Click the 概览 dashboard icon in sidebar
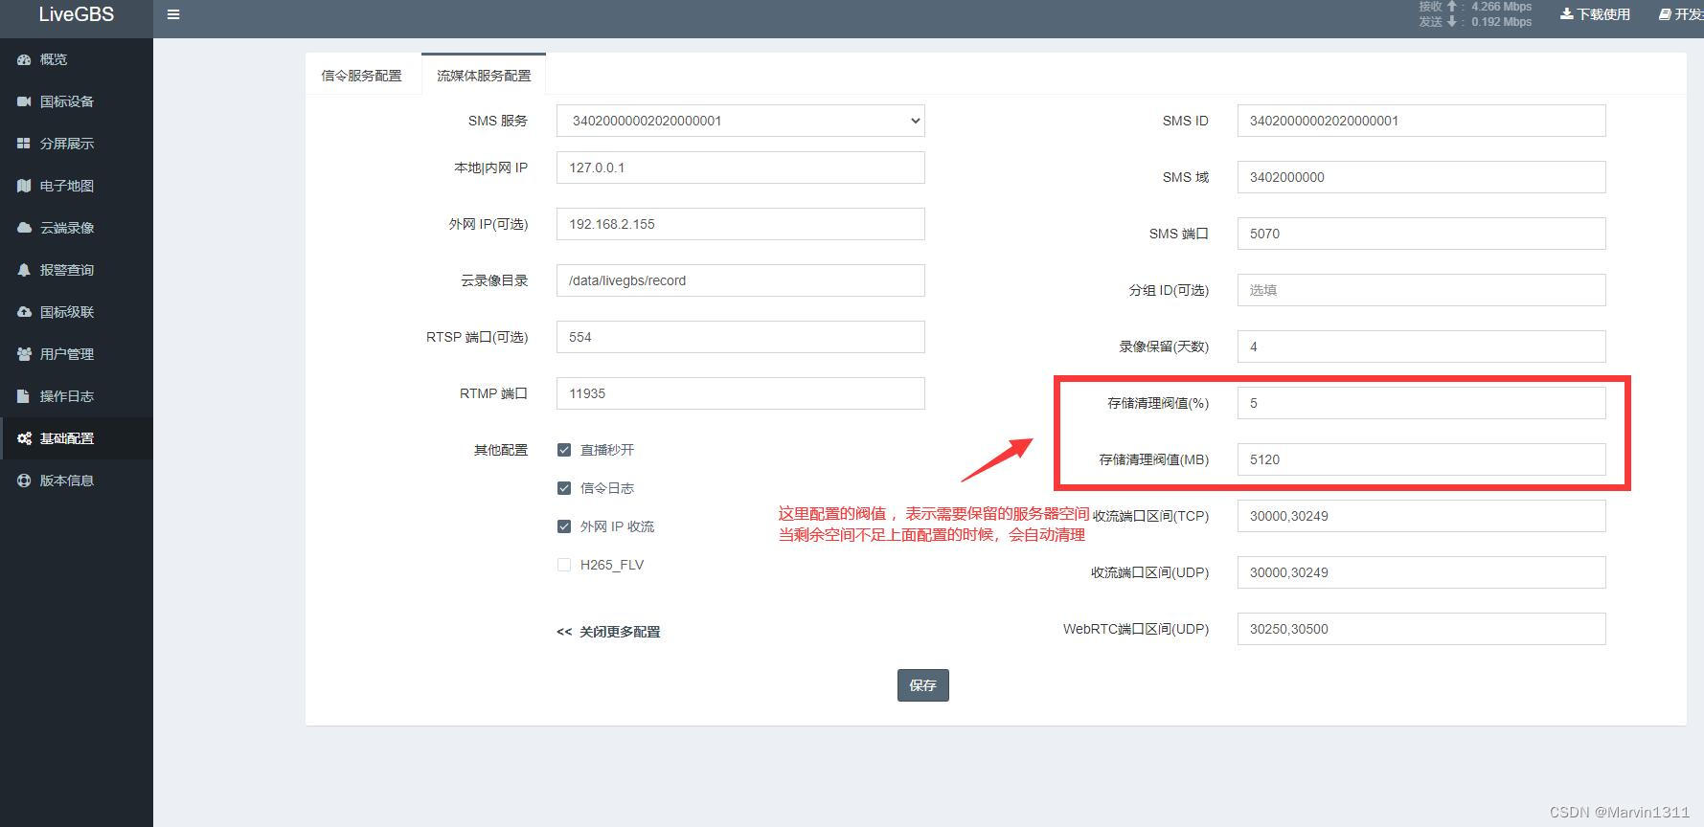The image size is (1704, 827). click(x=24, y=59)
